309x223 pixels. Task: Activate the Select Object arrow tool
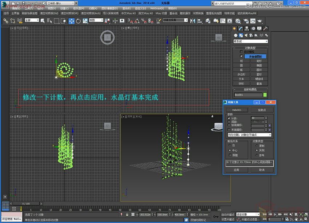(43, 21)
